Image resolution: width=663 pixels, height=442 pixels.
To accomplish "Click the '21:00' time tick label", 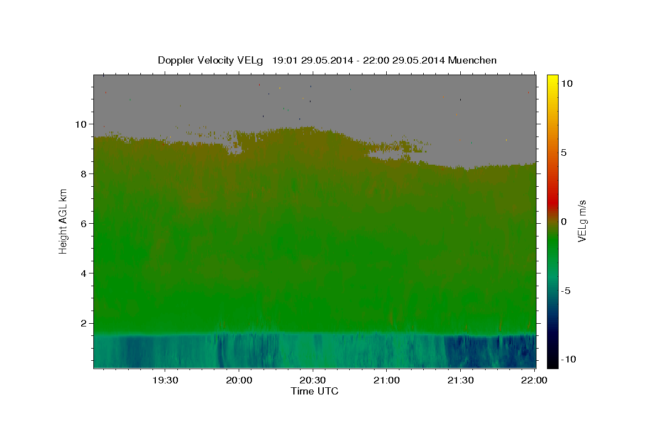I will click(x=387, y=380).
